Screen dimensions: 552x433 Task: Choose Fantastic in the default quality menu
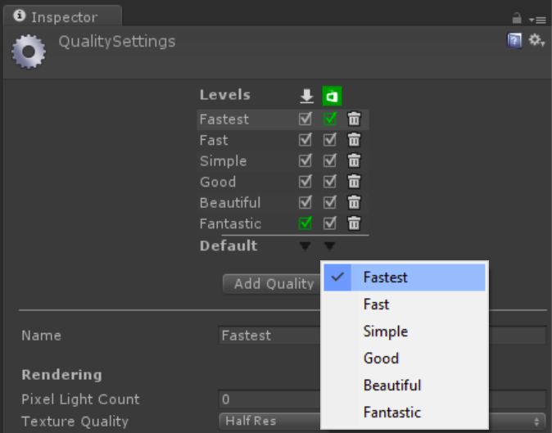tap(405, 413)
